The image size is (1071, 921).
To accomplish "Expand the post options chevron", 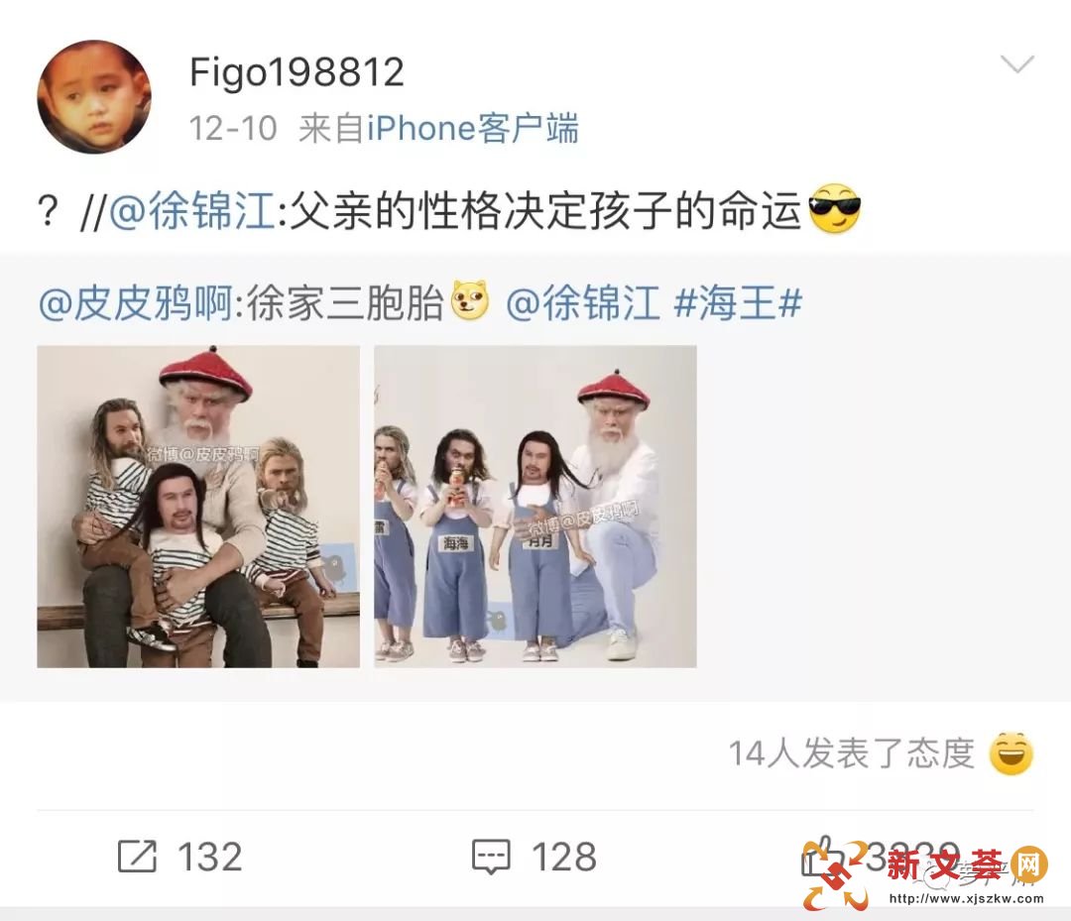I will (1017, 64).
